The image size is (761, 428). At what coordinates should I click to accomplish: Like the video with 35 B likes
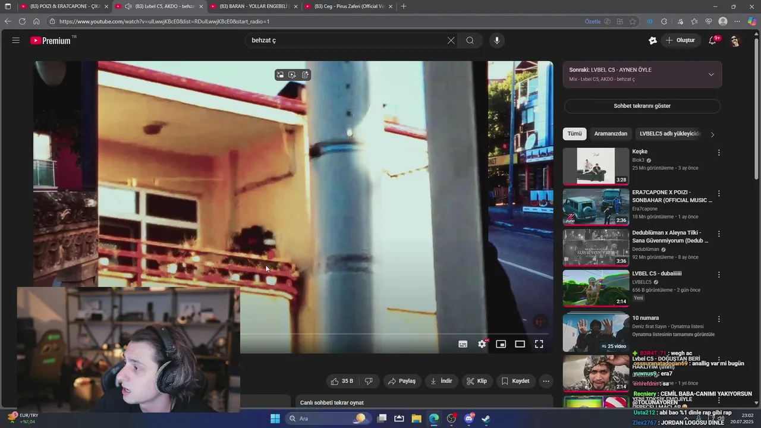click(x=342, y=381)
